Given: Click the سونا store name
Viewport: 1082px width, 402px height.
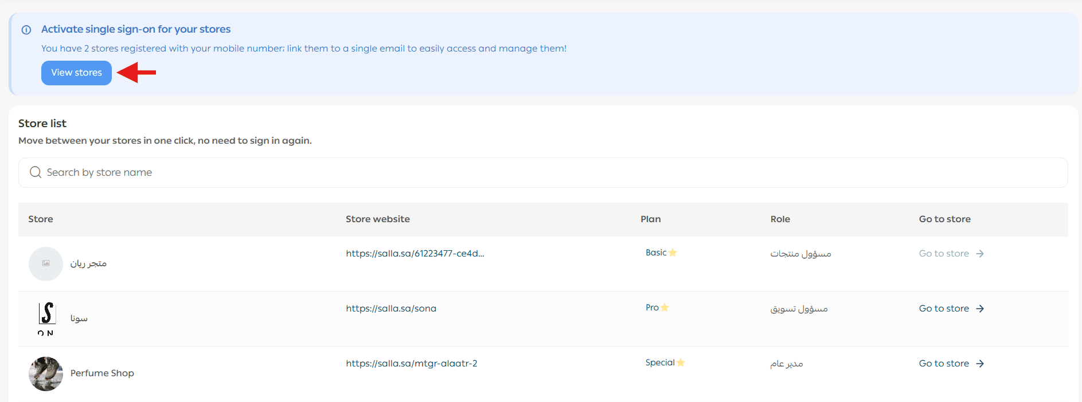Looking at the screenshot, I should click(x=79, y=318).
